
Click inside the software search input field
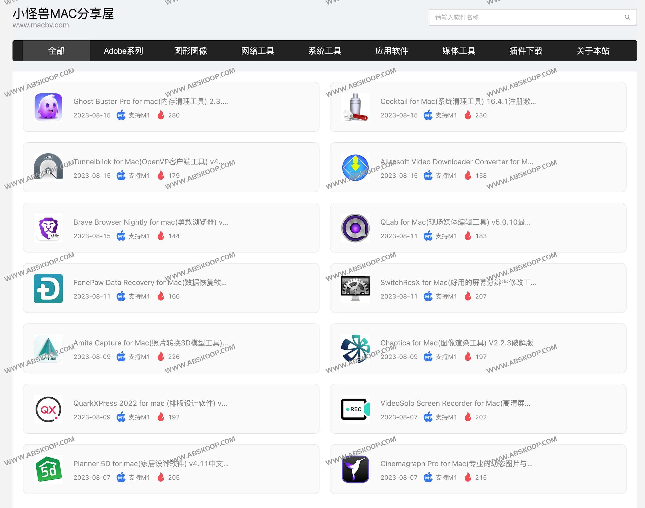point(506,17)
